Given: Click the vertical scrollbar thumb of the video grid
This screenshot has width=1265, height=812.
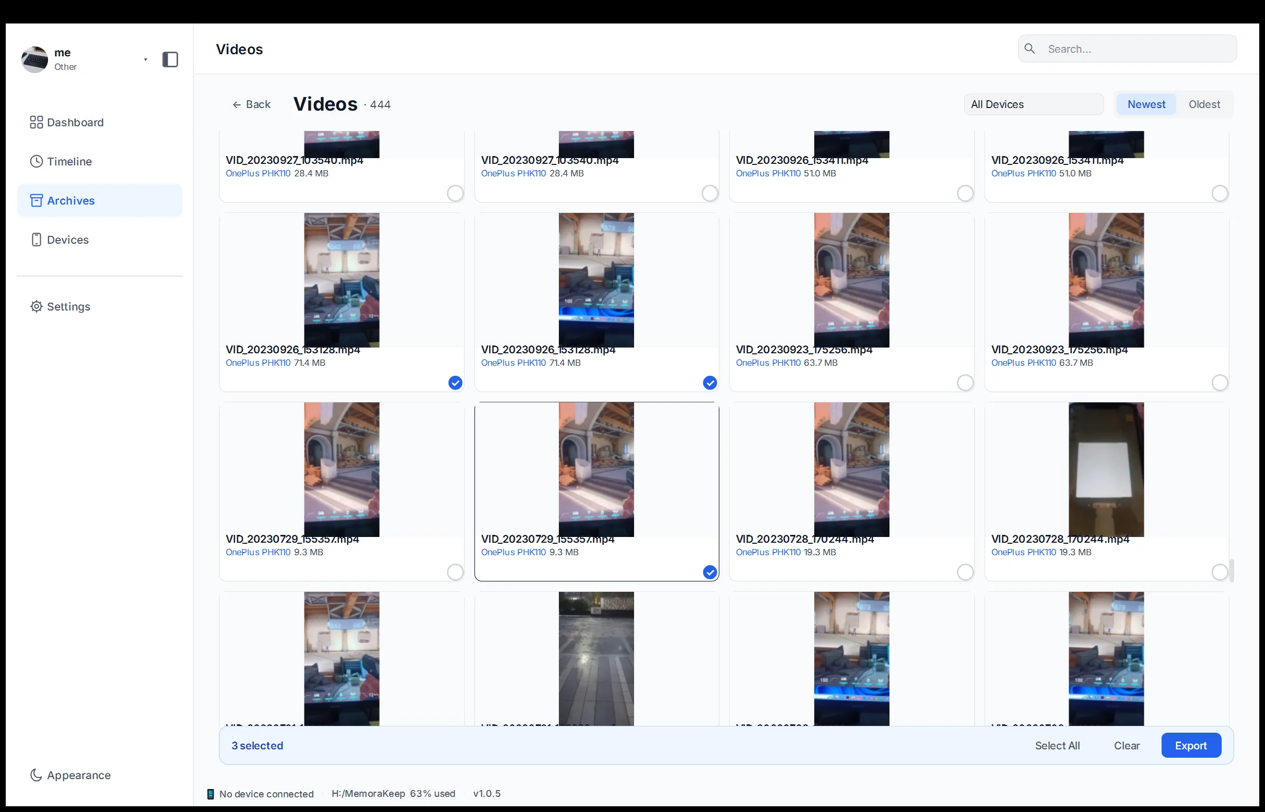Looking at the screenshot, I should (x=1231, y=570).
